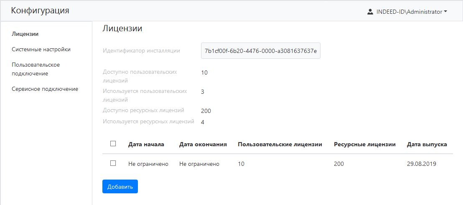Check the license row checkbox
463x205 pixels.
coord(113,163)
